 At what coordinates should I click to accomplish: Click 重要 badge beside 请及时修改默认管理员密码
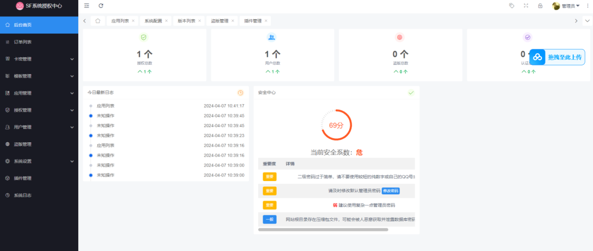[270, 191]
